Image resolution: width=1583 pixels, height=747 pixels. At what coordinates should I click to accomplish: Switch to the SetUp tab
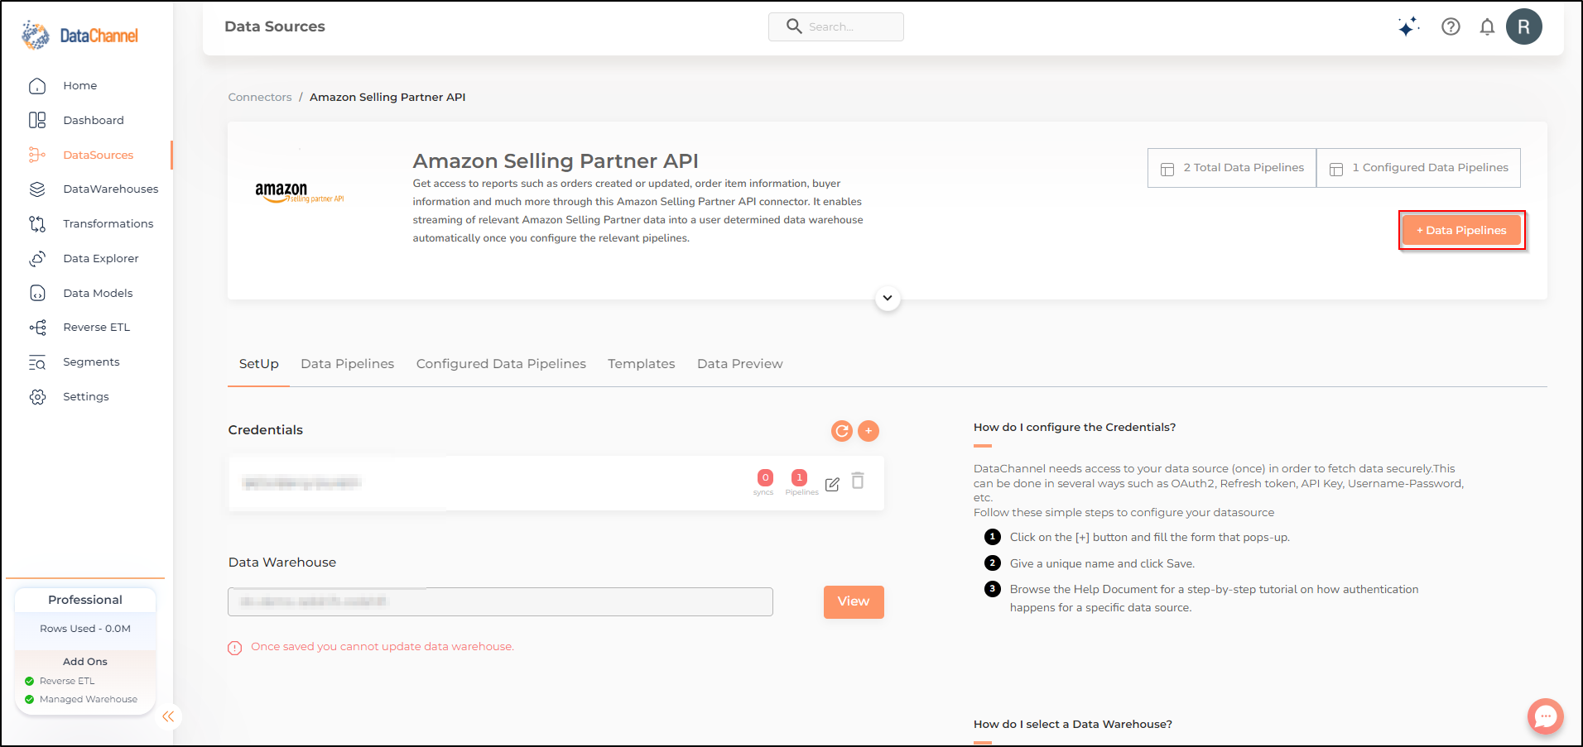coord(258,364)
